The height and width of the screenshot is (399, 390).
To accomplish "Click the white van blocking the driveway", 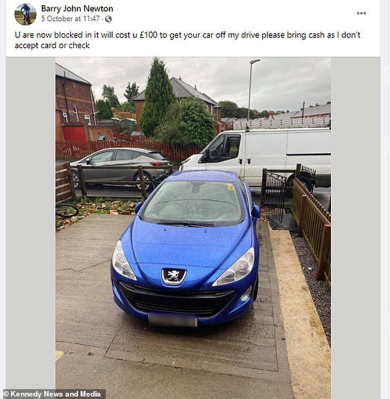I will (255, 156).
